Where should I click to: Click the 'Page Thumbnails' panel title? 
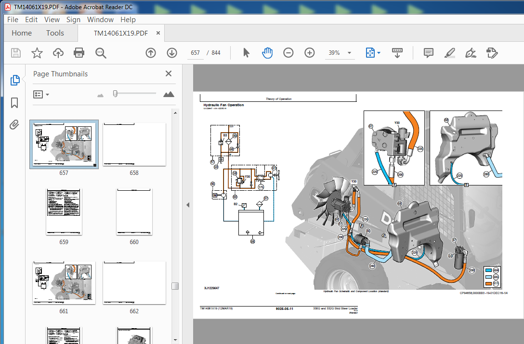[61, 74]
